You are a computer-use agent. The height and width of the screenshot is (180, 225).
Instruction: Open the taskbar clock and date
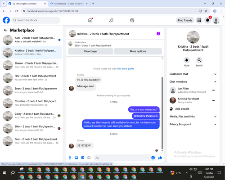pos(209,173)
